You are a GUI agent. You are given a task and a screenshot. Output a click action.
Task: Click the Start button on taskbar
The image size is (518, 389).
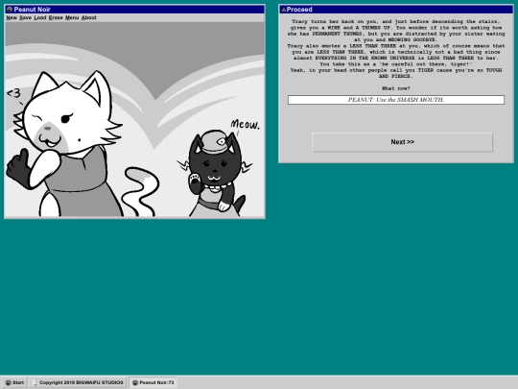click(x=14, y=382)
